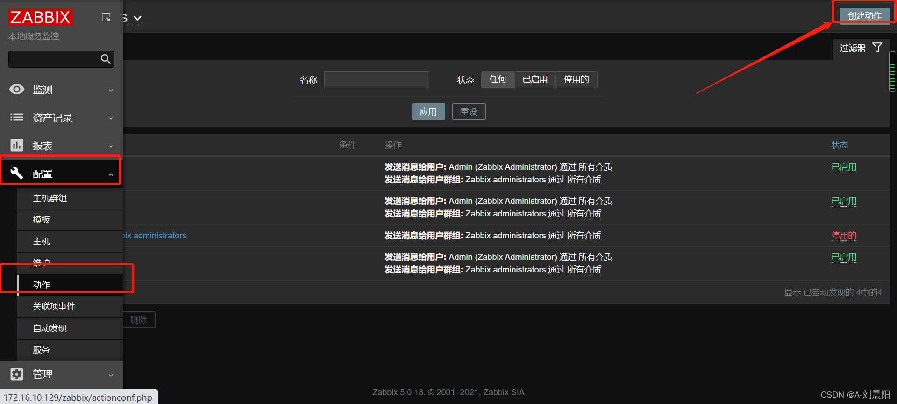Expand the 监测 menu chevron
Image resolution: width=897 pixels, height=404 pixels.
click(111, 90)
